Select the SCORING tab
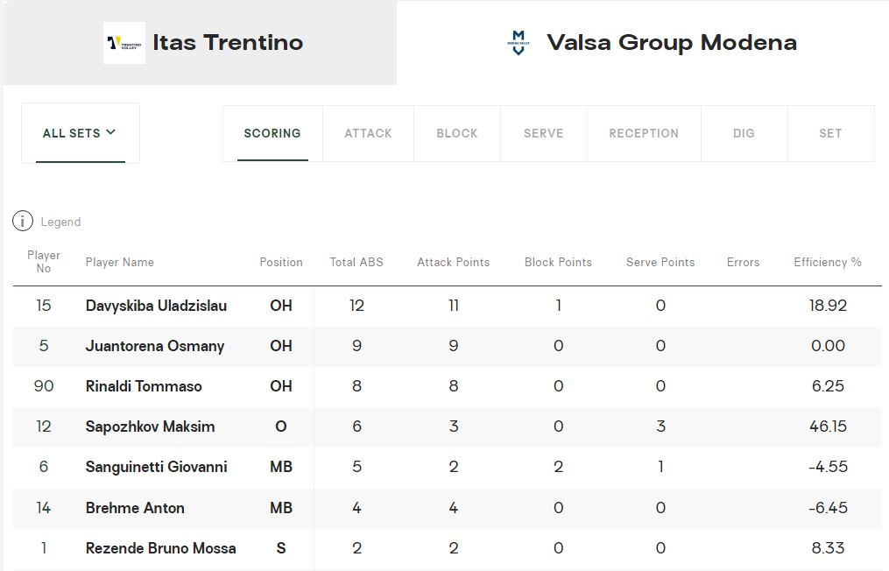The width and height of the screenshot is (889, 571). click(x=272, y=133)
